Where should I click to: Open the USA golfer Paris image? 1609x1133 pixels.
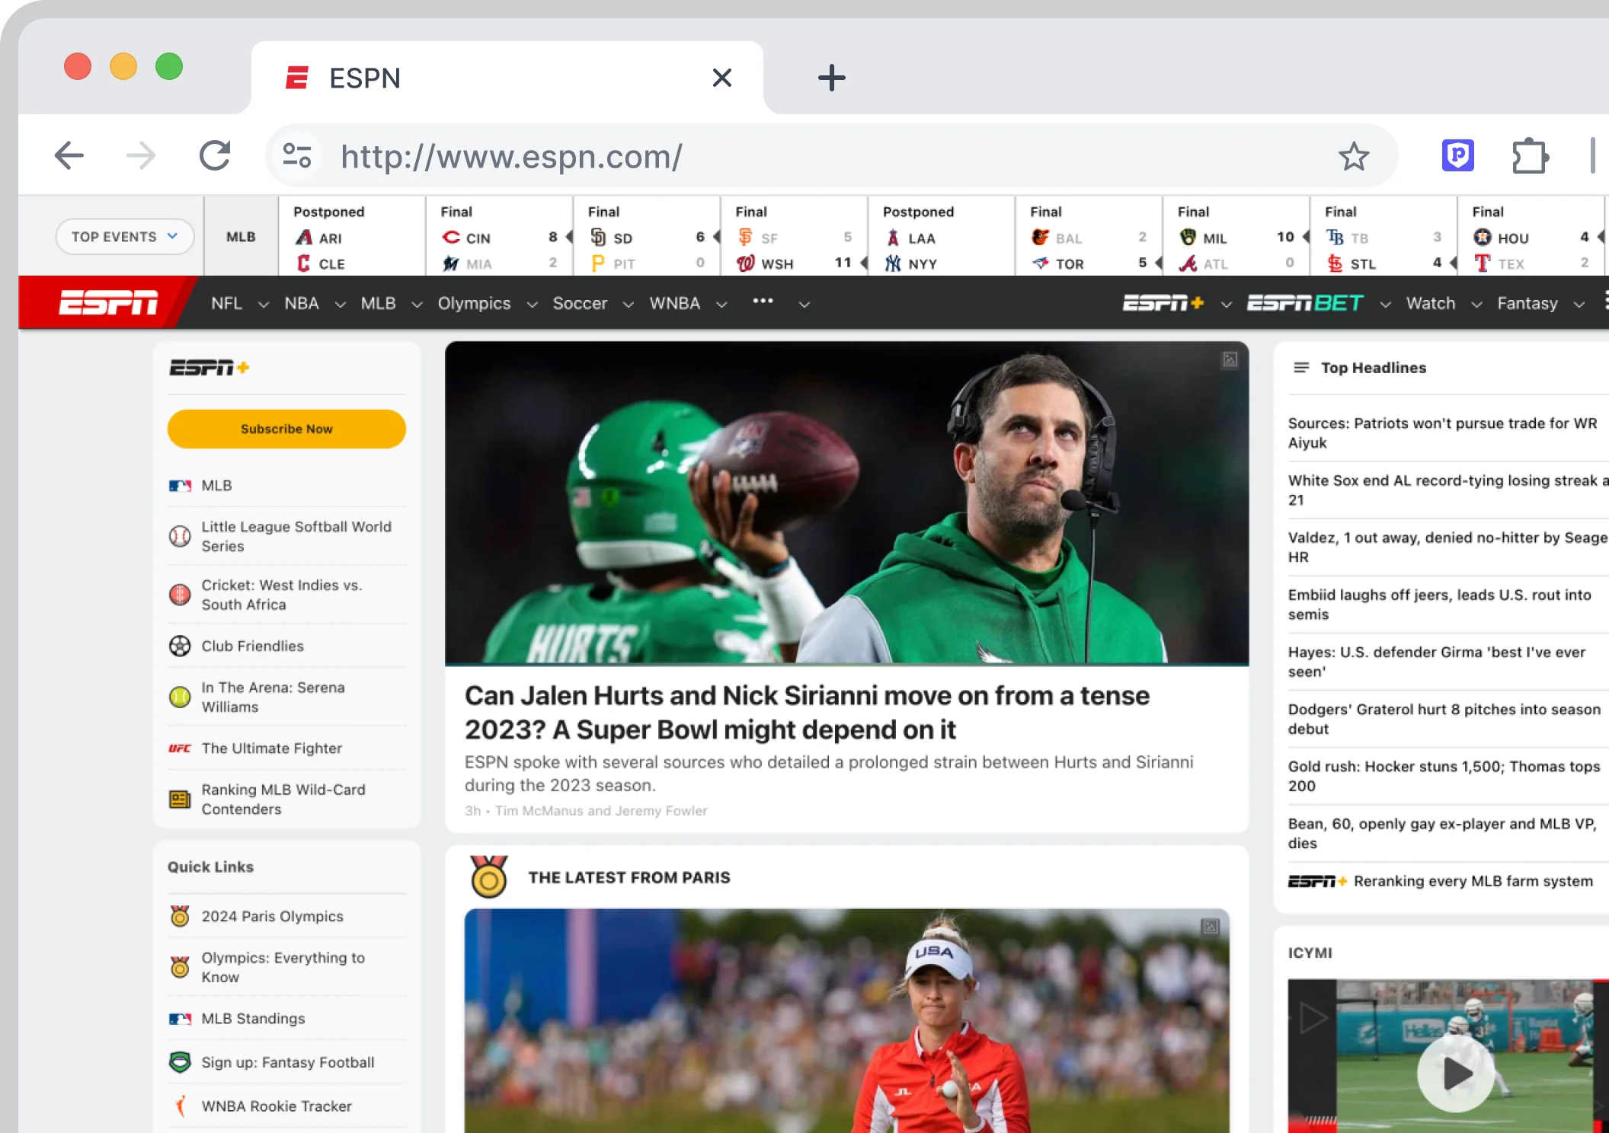coord(846,1020)
